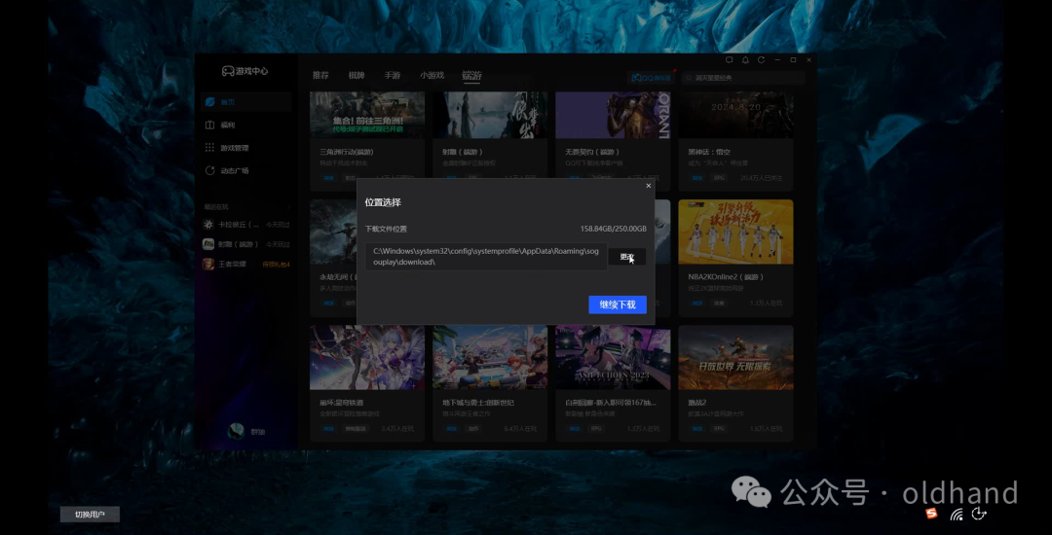1052x535 pixels.
Task: Click the download path field starting with C:\Windows
Action: coord(486,257)
